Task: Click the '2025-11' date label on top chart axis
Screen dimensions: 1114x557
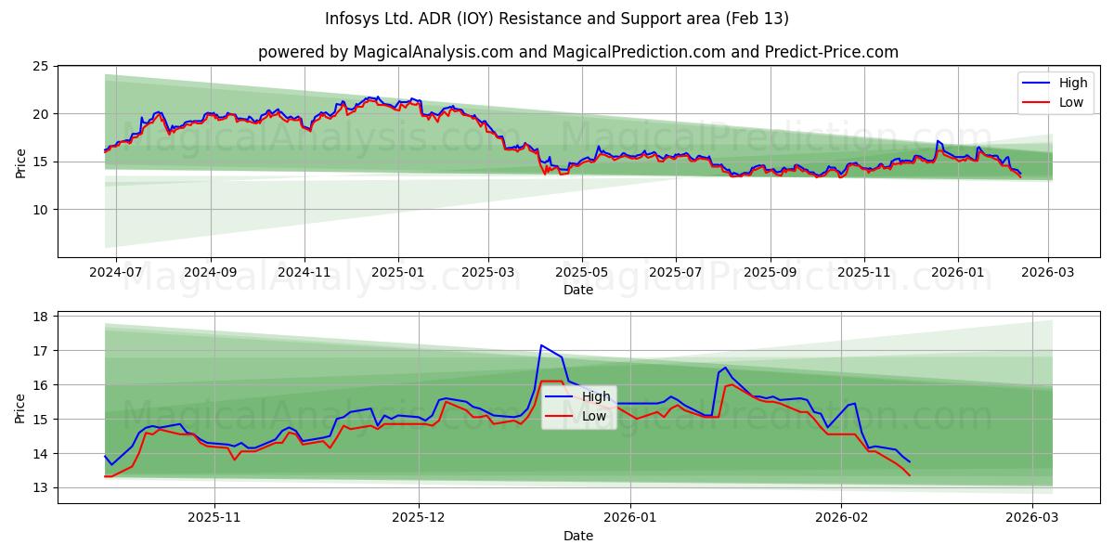Action: [x=864, y=273]
